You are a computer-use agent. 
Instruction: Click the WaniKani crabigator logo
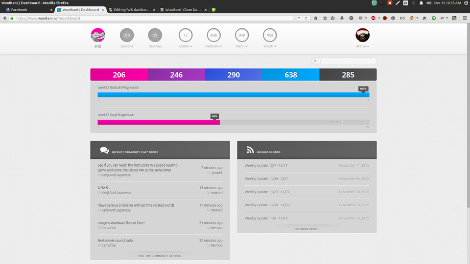(98, 35)
